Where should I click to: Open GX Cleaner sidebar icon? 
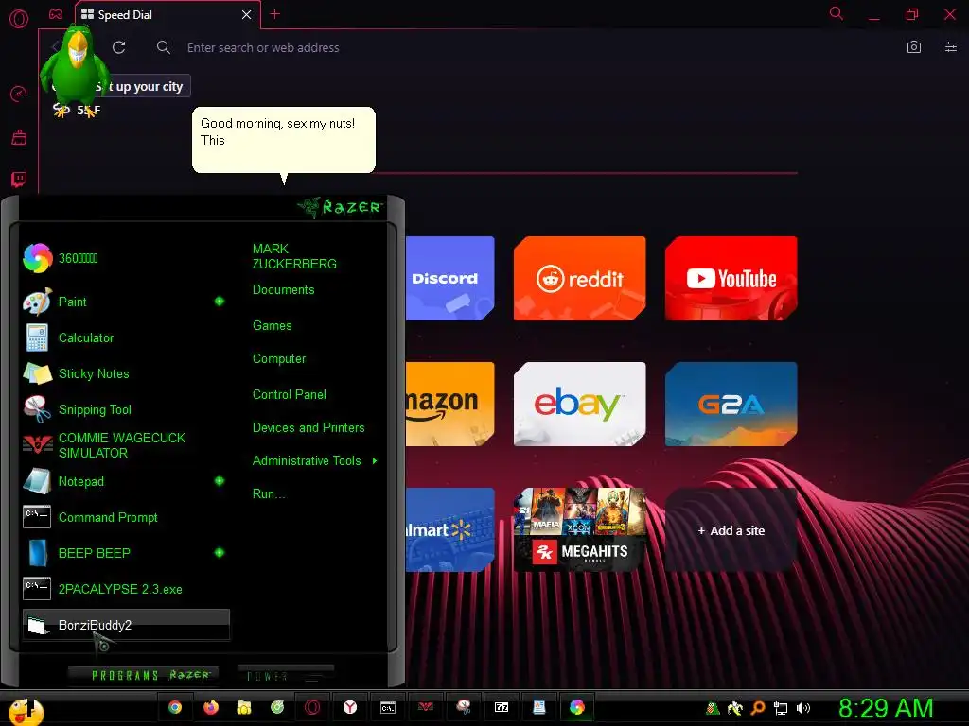19,137
